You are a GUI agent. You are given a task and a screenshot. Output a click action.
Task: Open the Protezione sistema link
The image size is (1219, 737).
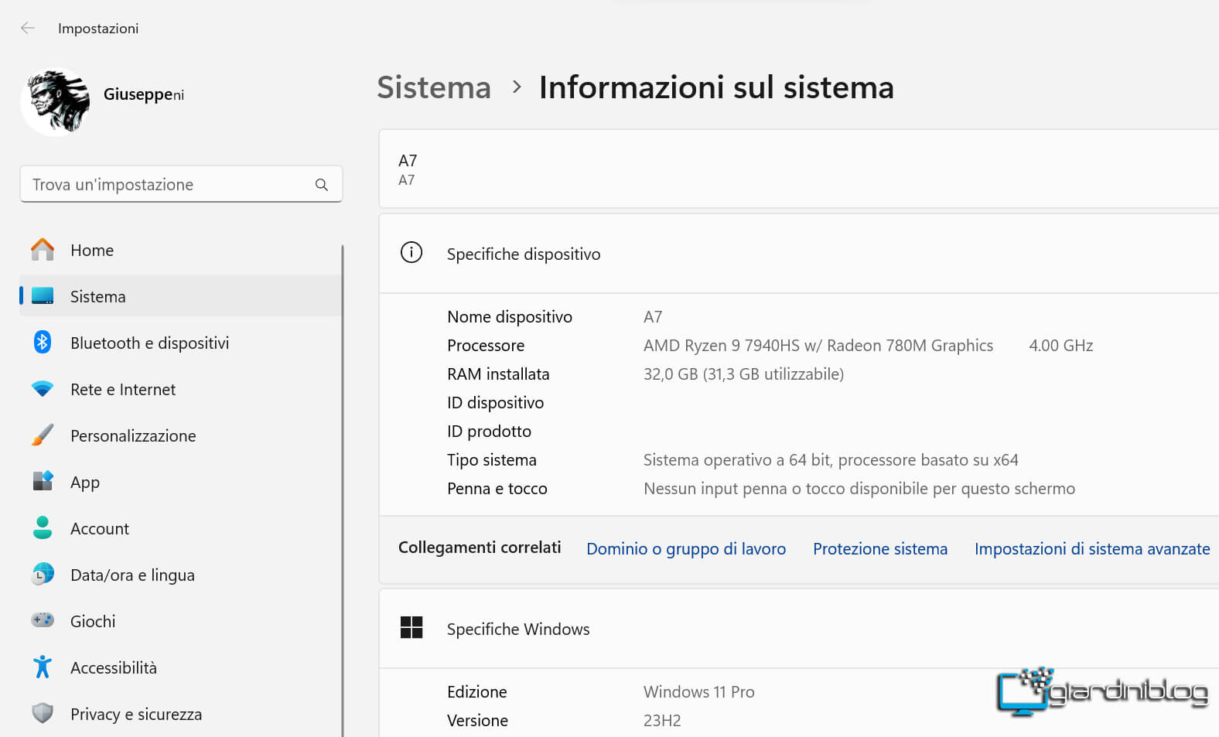(x=879, y=549)
